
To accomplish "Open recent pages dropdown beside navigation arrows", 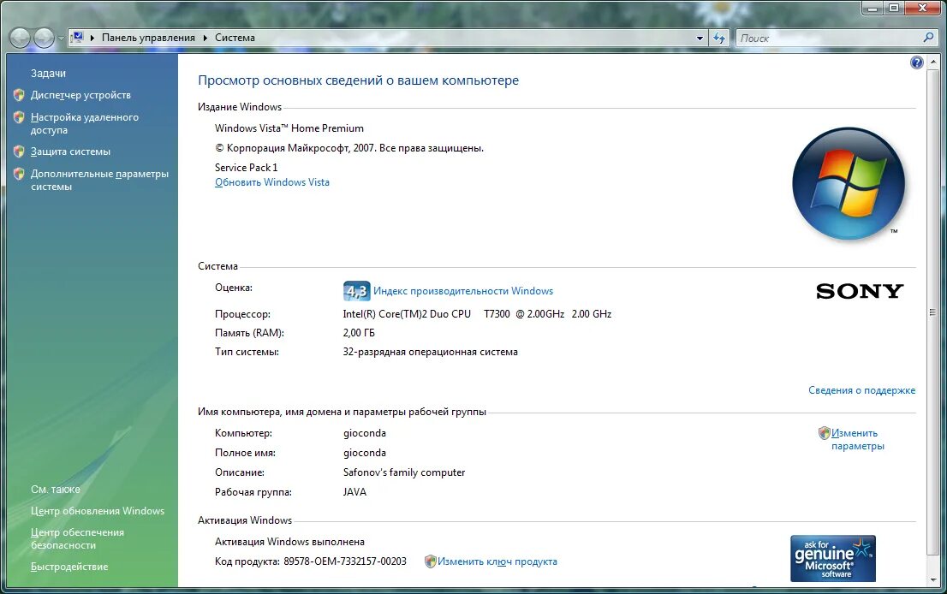I will tap(61, 39).
